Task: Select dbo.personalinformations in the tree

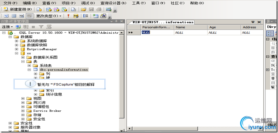Action: [64, 70]
